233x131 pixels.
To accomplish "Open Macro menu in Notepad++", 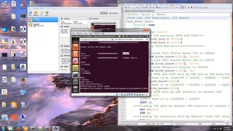I will [162, 5].
